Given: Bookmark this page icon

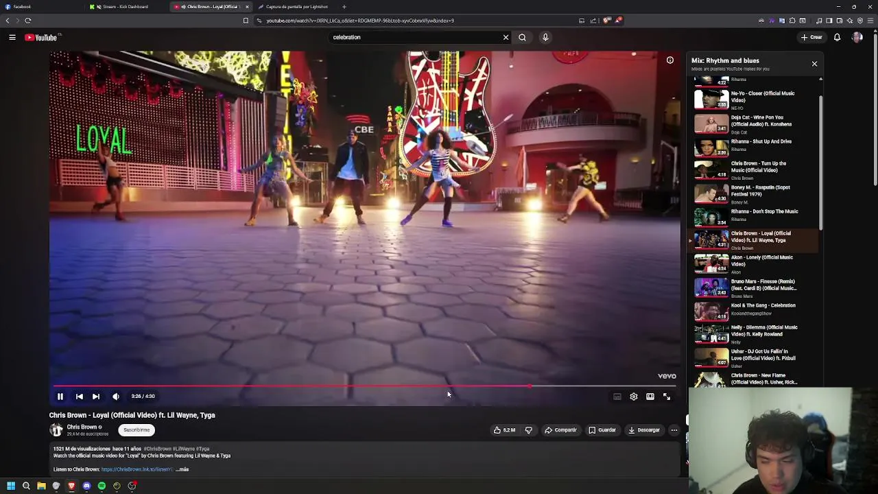Looking at the screenshot, I should pyautogui.click(x=246, y=21).
